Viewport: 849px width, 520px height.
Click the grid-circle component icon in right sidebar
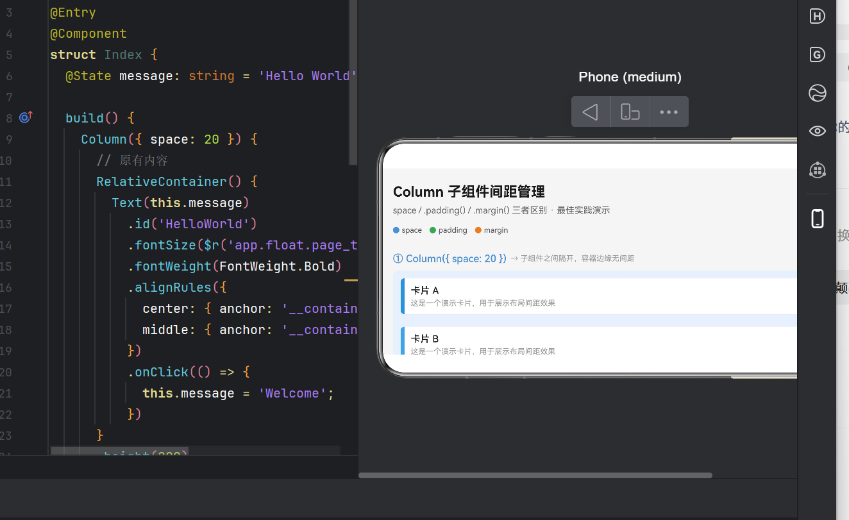(817, 170)
